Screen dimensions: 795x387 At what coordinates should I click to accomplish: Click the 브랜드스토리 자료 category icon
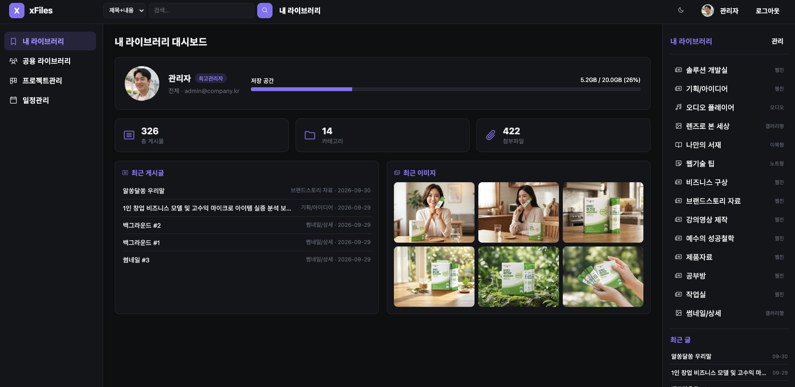coord(678,201)
